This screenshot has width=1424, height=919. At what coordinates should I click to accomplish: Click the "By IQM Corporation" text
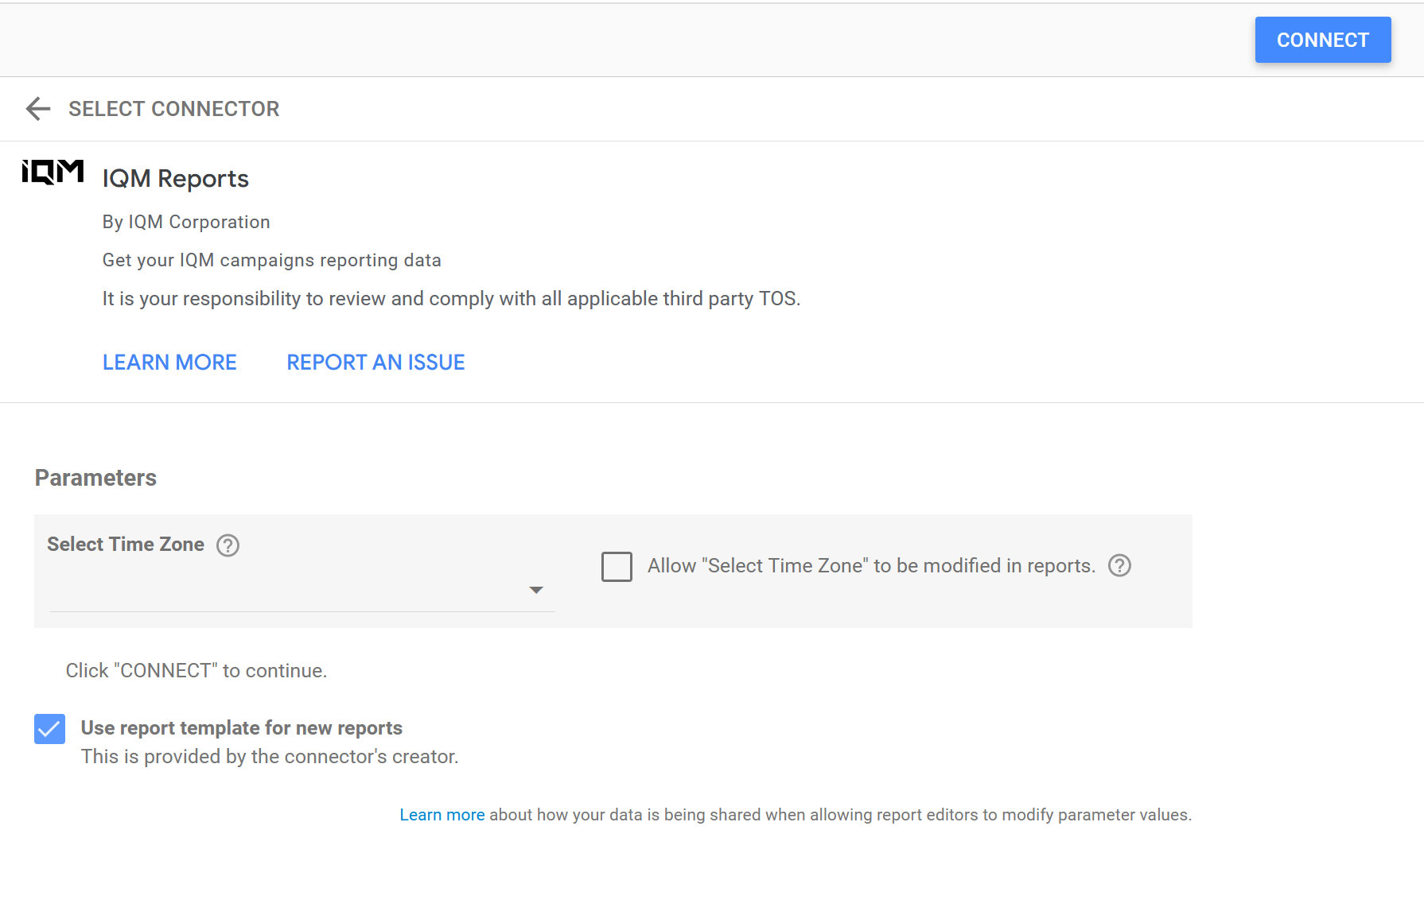pos(186,222)
